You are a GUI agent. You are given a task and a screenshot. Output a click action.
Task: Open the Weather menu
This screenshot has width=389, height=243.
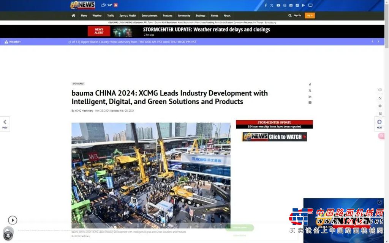point(97,16)
